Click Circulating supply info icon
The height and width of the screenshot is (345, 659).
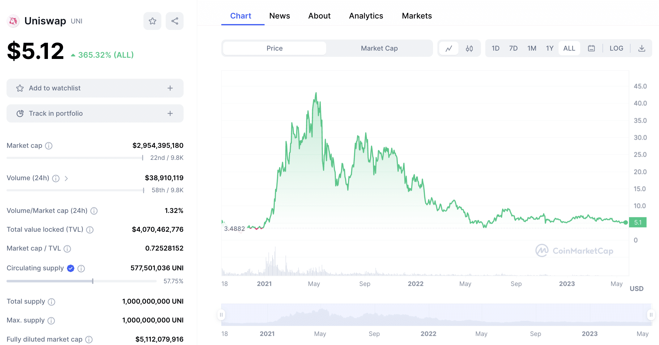81,268
